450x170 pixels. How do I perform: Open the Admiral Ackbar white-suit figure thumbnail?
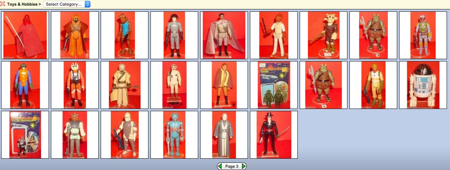(274, 35)
